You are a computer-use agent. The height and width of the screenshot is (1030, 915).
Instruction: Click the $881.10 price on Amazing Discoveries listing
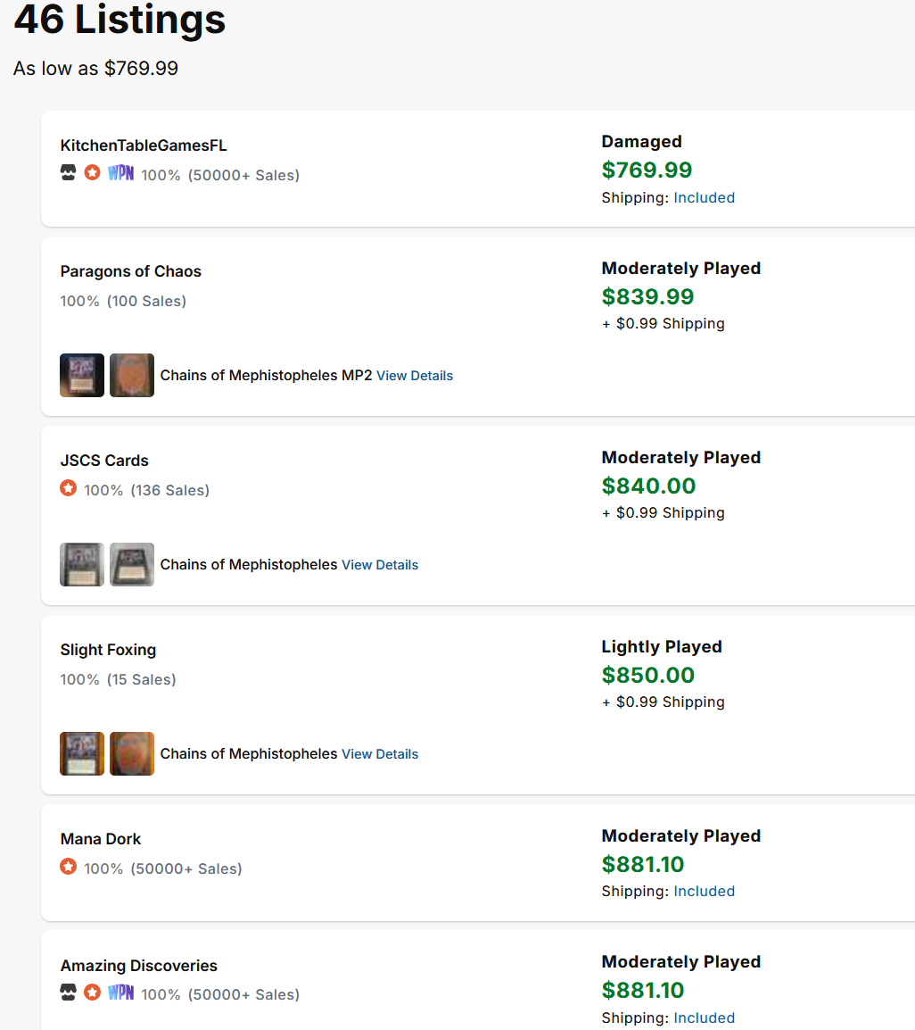[643, 990]
